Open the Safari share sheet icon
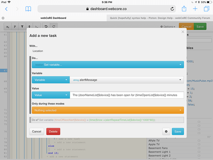Image resolution: width=213 pixels, height=160 pixels. (x=184, y=9)
